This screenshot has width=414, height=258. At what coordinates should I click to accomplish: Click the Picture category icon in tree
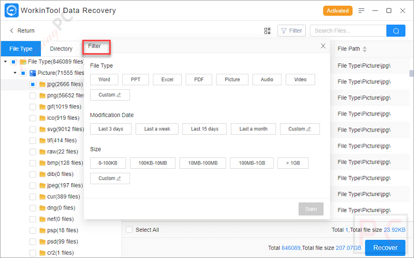click(33, 73)
